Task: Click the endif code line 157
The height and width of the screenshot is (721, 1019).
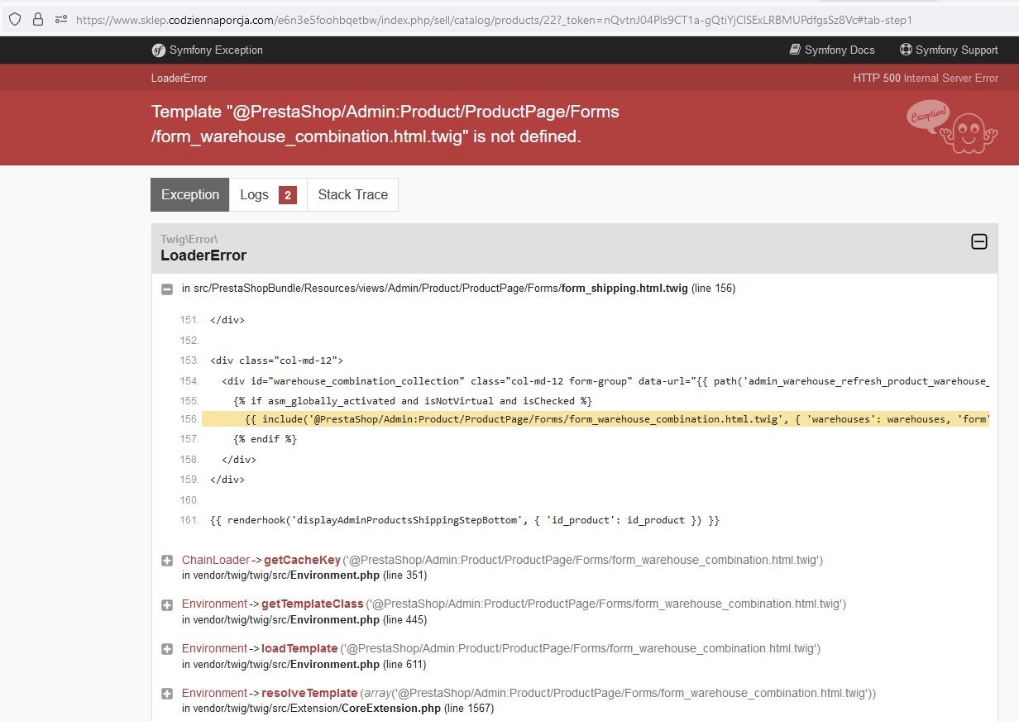Action: point(265,440)
